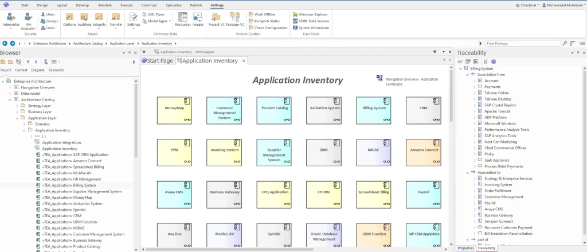Screen dimensions: 587x252
Task: Switch to the Publish ribbon tab
Action: tap(196, 5)
